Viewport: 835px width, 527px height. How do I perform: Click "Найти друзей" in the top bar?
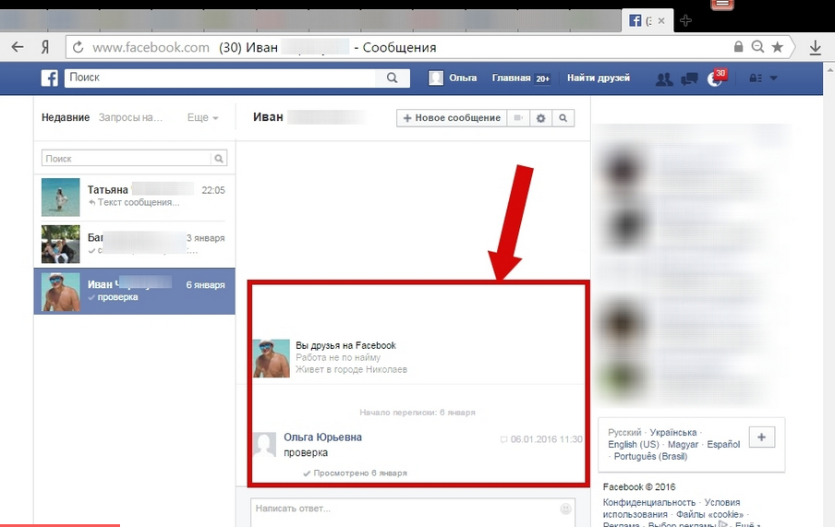[598, 78]
